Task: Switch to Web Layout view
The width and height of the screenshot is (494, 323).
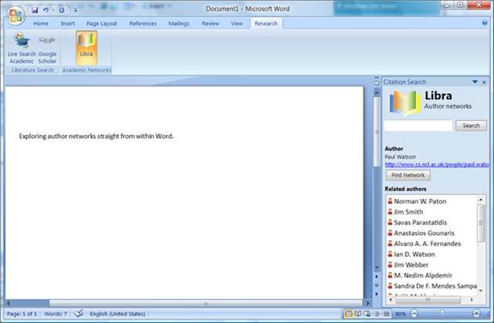Action: [367, 314]
